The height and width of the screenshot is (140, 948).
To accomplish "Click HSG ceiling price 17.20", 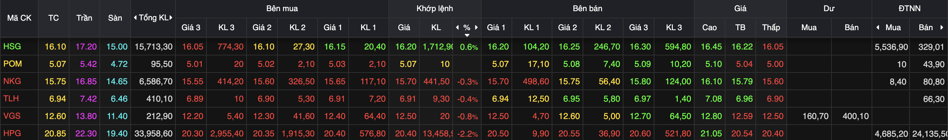I will pyautogui.click(x=86, y=47).
